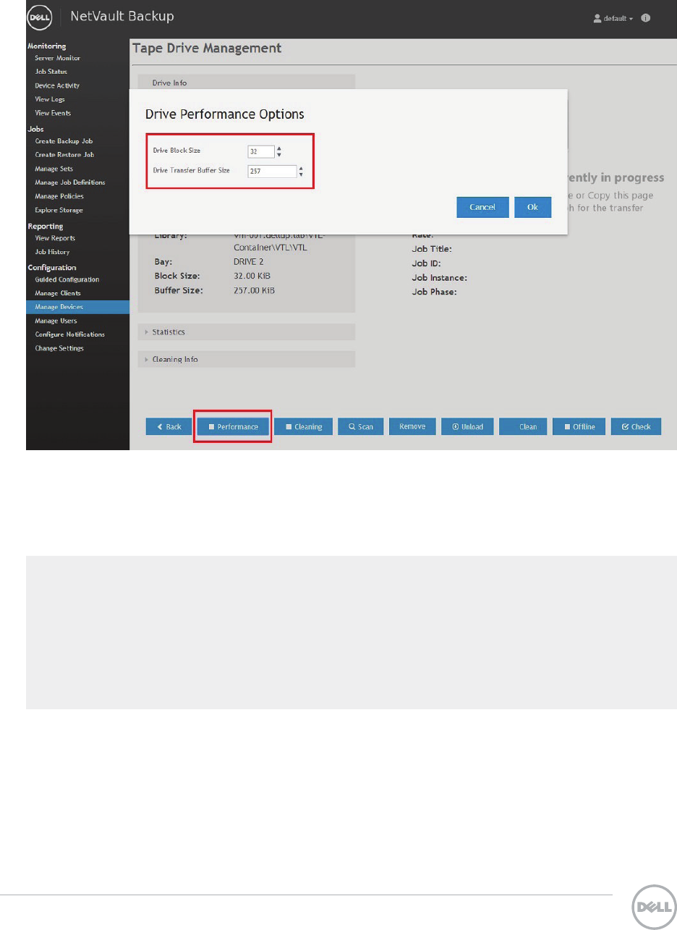The height and width of the screenshot is (930, 677).
Task: Click the Cleaning button
Action: 303,427
